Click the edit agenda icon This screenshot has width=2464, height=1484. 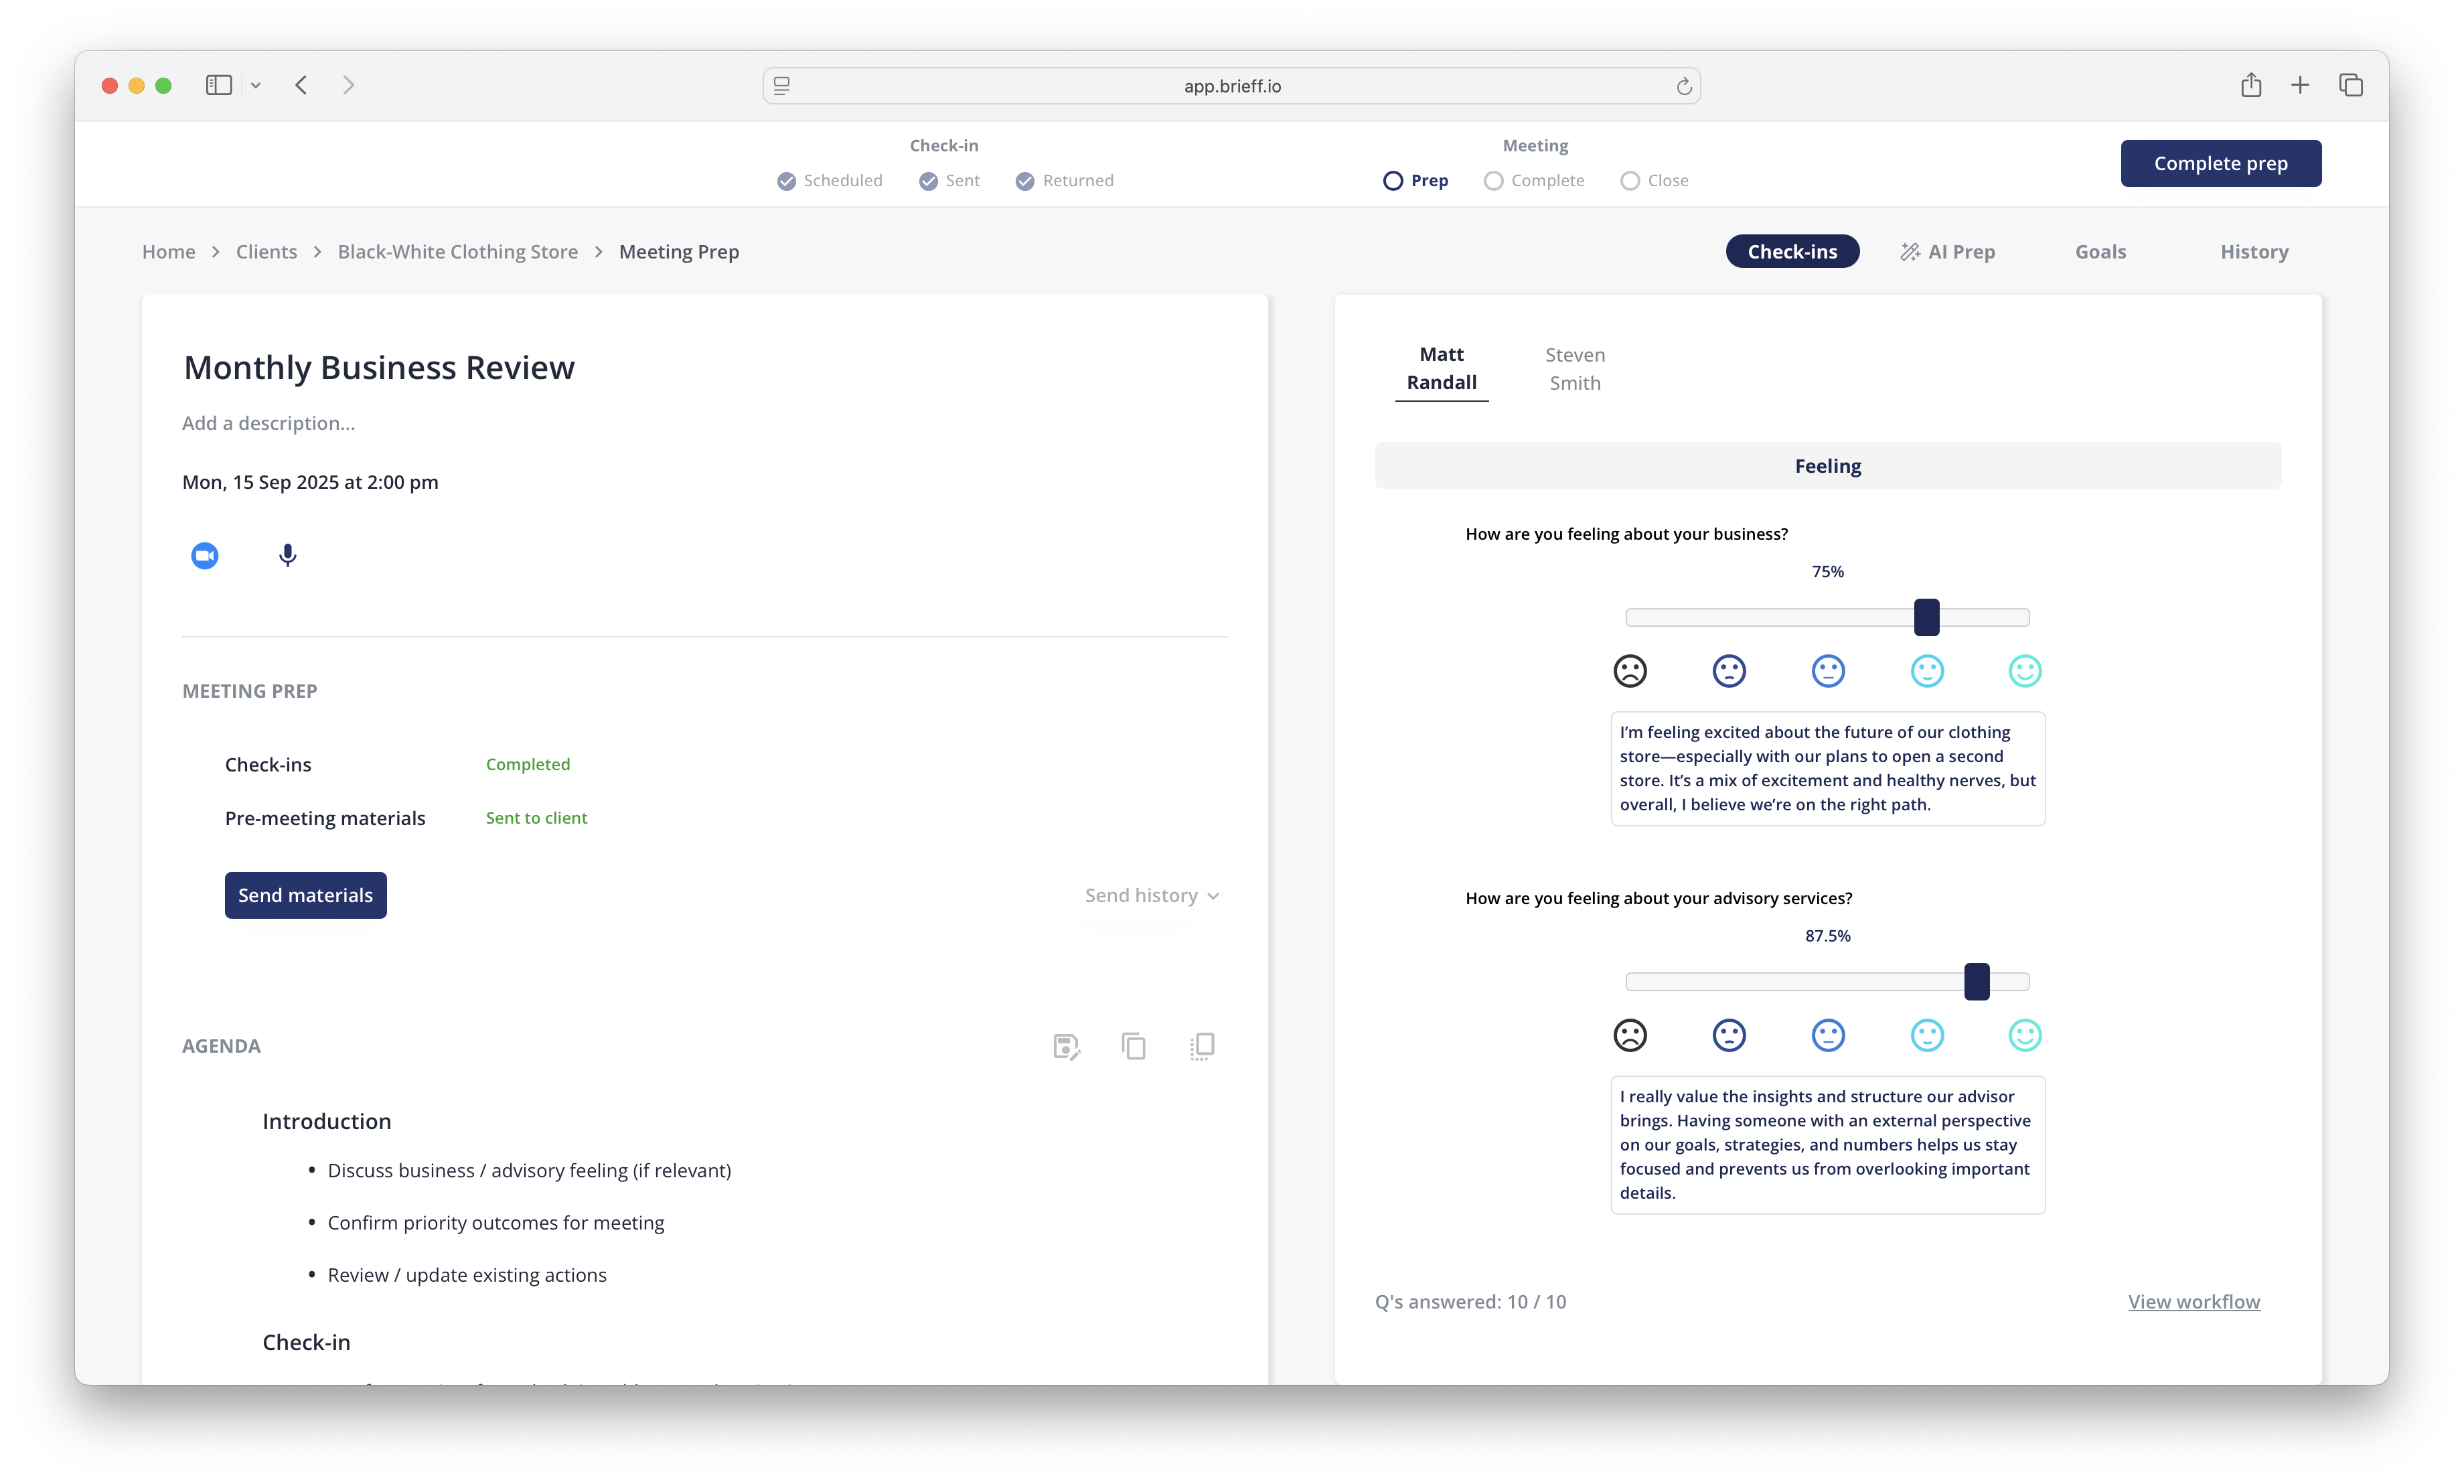coord(1065,1046)
